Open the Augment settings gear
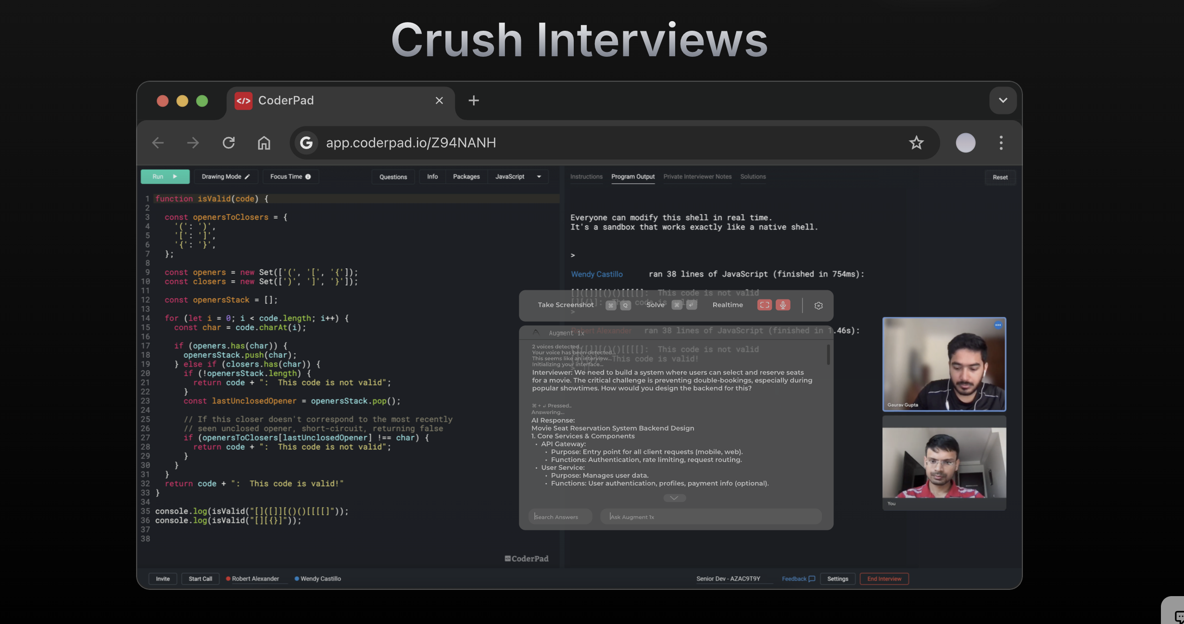Image resolution: width=1184 pixels, height=624 pixels. [819, 305]
